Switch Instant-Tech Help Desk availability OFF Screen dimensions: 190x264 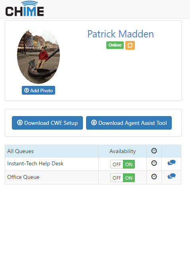pos(117,164)
